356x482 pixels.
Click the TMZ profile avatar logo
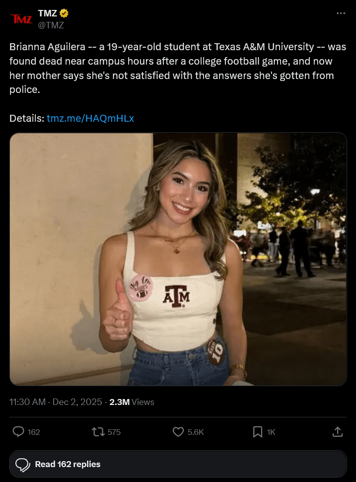tap(21, 19)
